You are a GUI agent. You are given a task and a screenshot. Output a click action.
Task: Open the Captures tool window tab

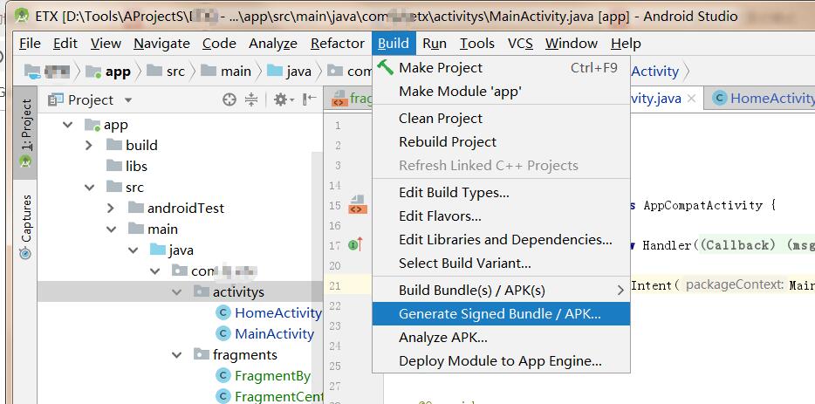[x=25, y=227]
